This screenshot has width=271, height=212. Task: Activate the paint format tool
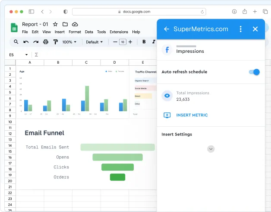(56, 42)
